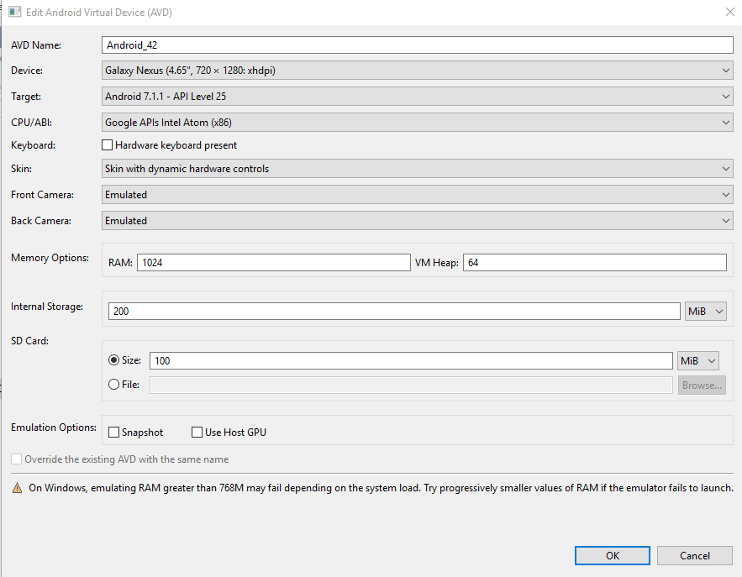Enable Use Host GPU checkbox
The width and height of the screenshot is (742, 577).
197,433
